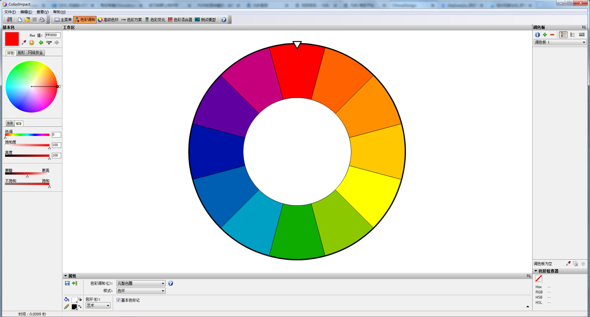Open the 样式 dropdown showing 色环

pos(141,291)
